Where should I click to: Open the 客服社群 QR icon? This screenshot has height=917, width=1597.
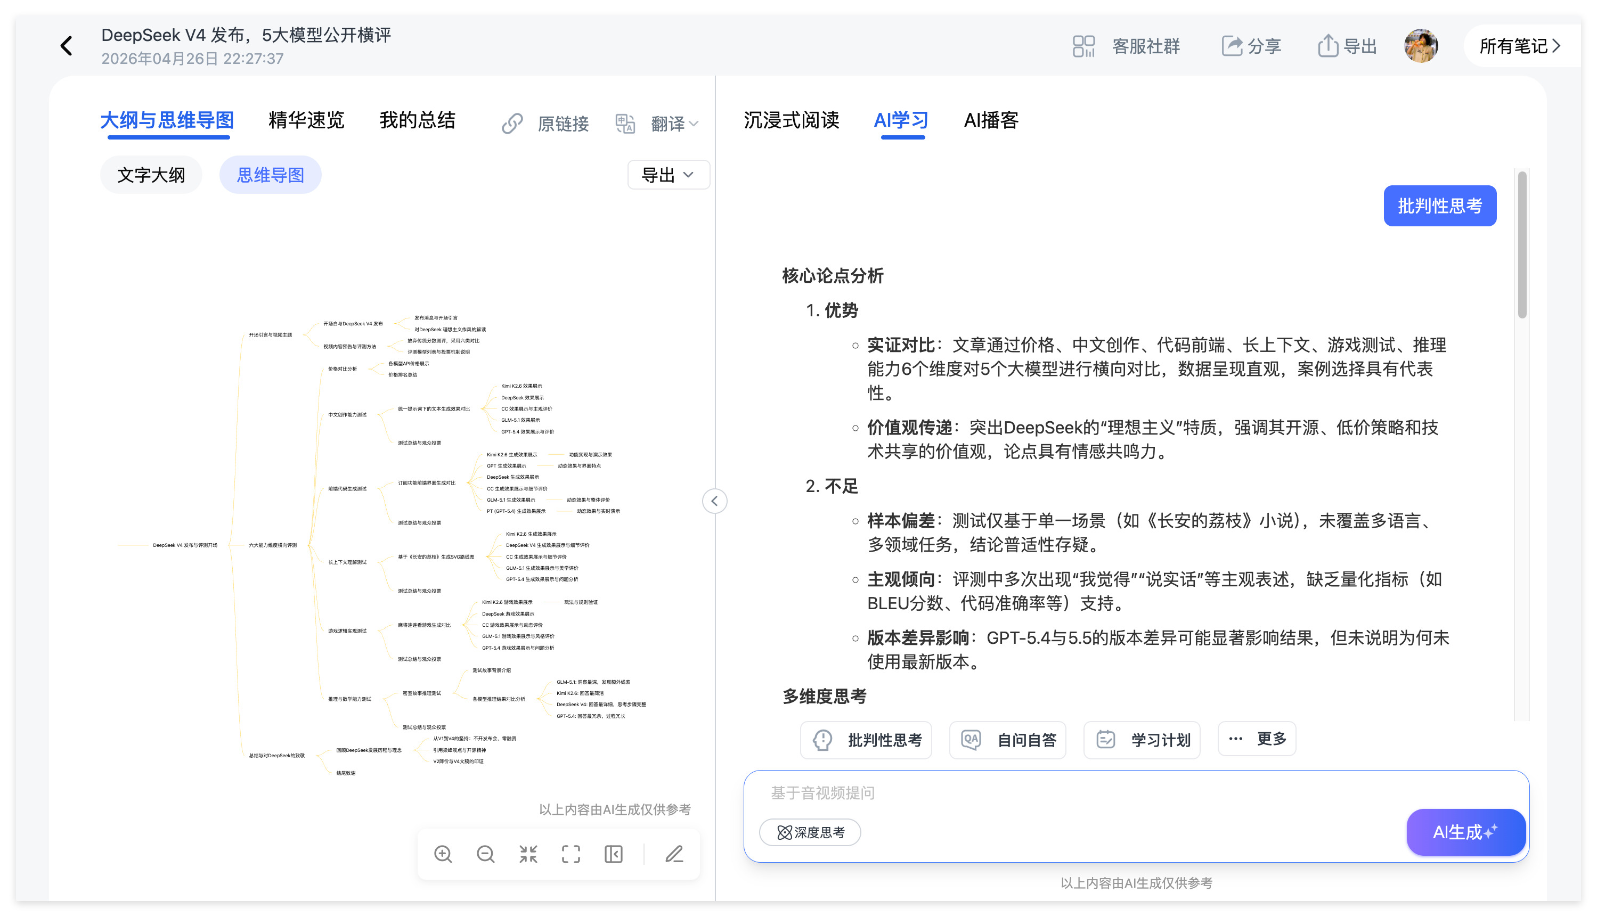point(1083,46)
